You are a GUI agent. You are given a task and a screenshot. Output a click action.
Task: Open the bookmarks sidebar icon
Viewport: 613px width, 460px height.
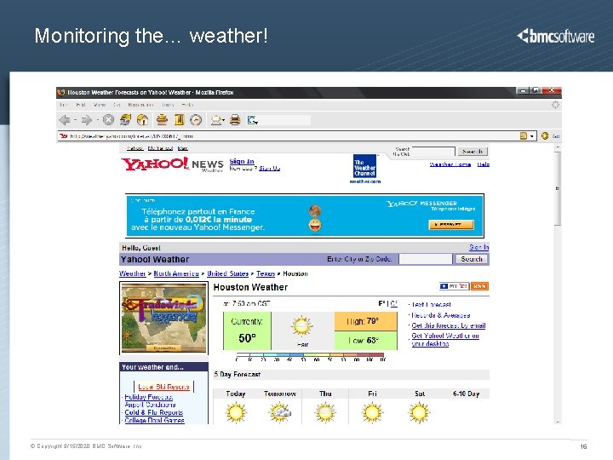(x=179, y=120)
